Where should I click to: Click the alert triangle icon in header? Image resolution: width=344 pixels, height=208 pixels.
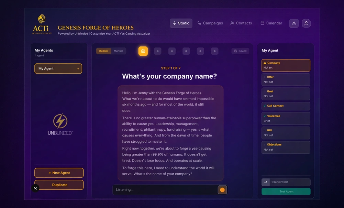pyautogui.click(x=294, y=23)
